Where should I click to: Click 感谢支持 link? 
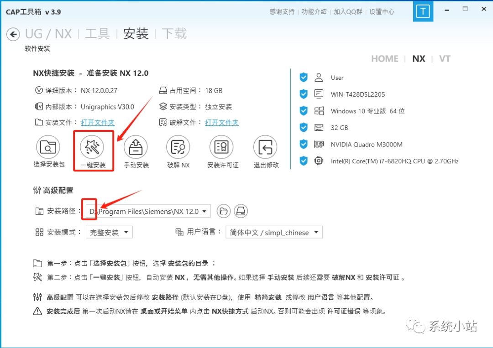coord(282,11)
